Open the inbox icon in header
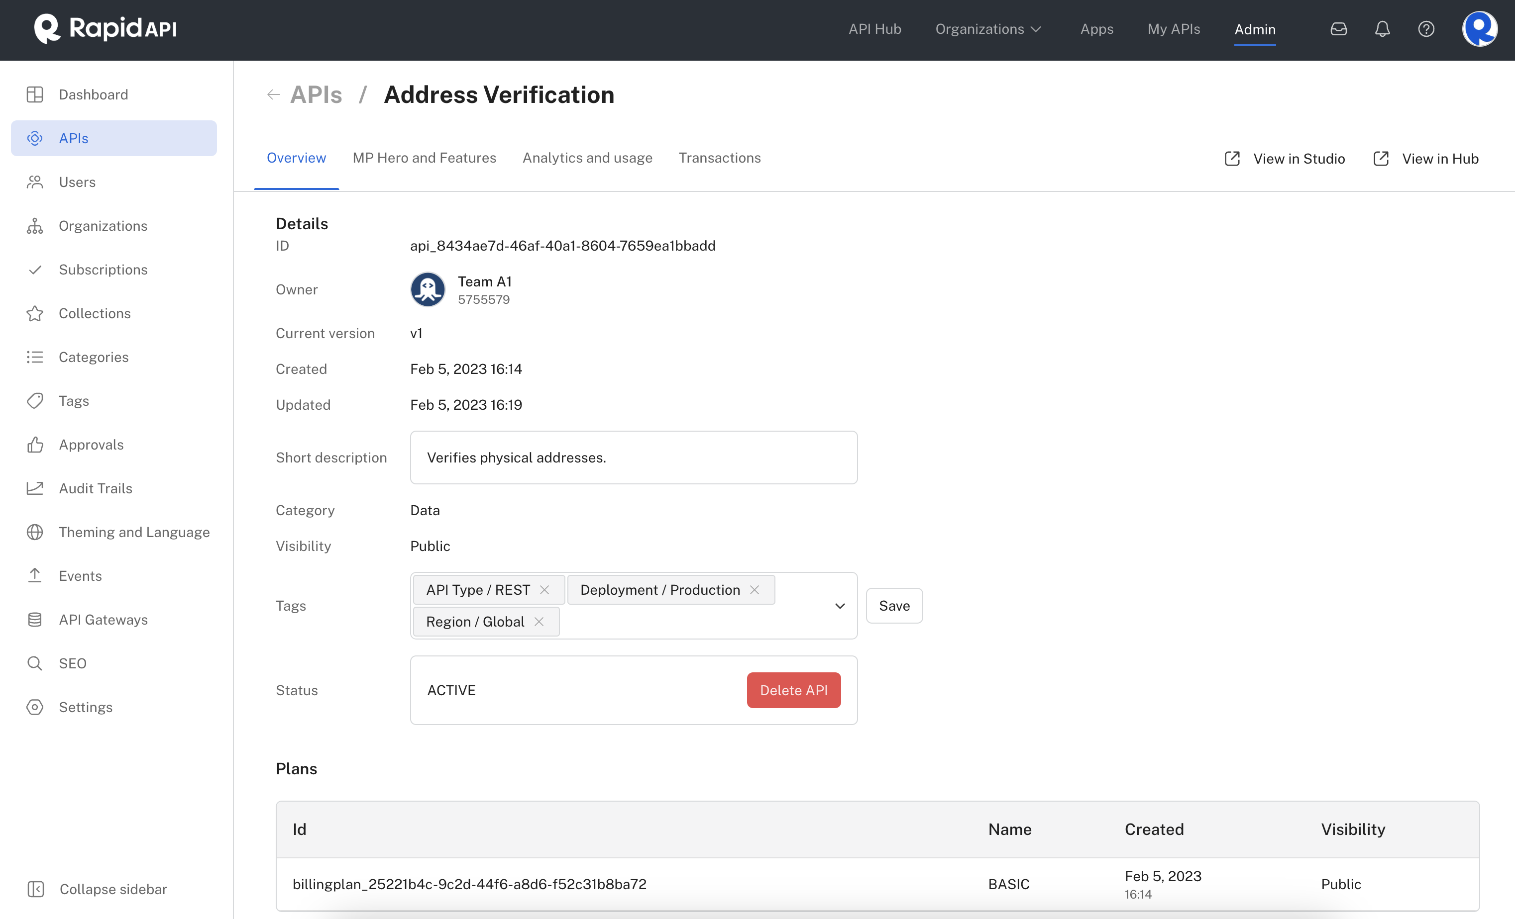This screenshot has width=1515, height=919. click(x=1338, y=29)
